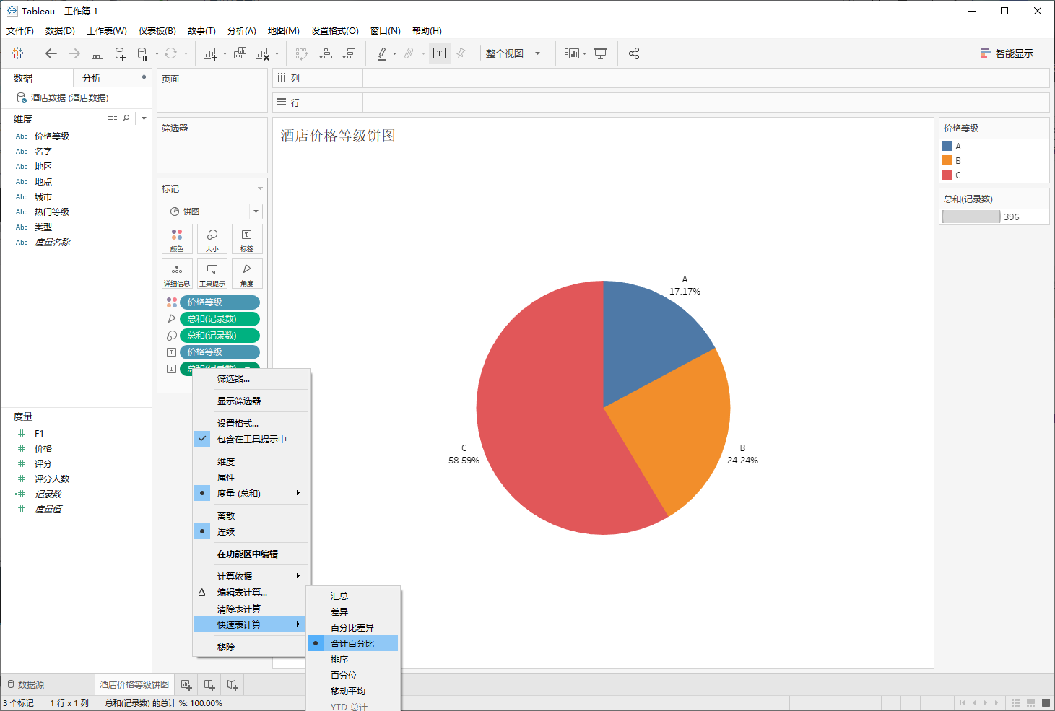Open the Marks card dropdown arrow
This screenshot has width=1055, height=711.
point(260,188)
